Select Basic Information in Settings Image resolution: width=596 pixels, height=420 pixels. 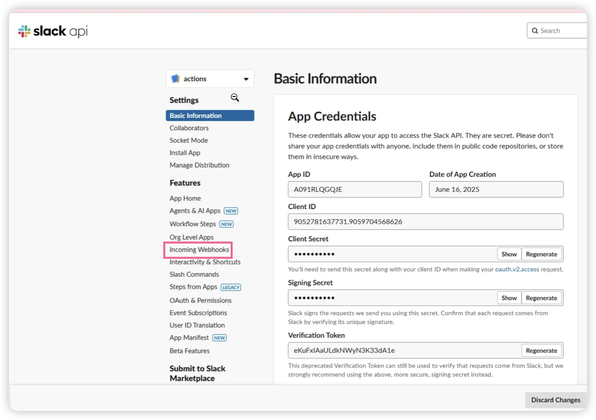(x=210, y=115)
